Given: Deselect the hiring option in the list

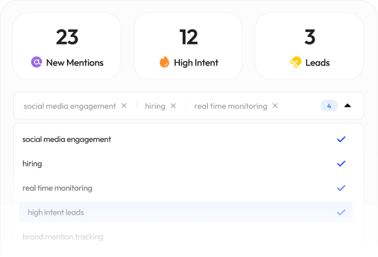Looking at the screenshot, I should tap(186, 164).
